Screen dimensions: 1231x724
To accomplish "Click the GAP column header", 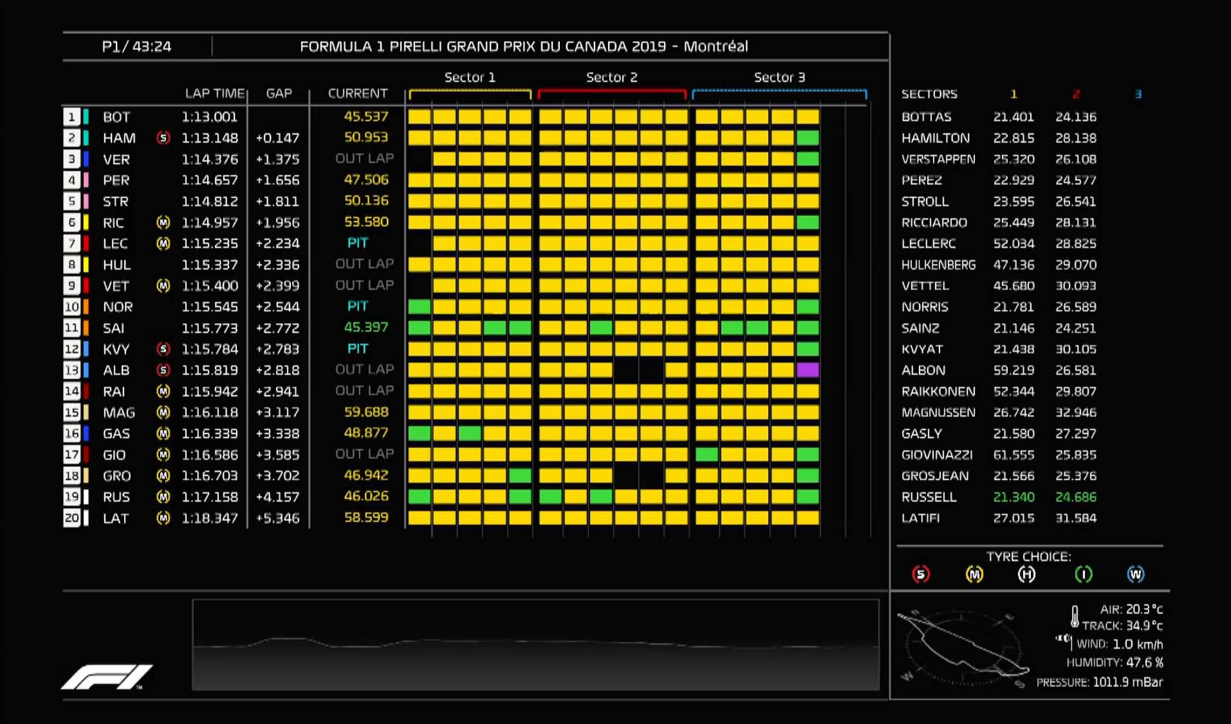I will (x=278, y=94).
